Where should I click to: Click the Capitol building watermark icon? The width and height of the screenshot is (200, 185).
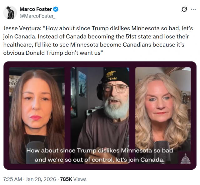pyautogui.click(x=185, y=159)
